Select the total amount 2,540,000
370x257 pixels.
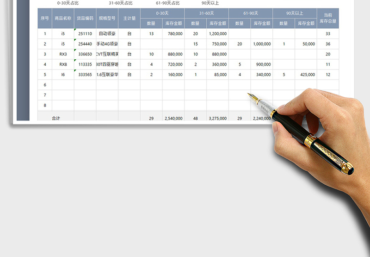173,118
